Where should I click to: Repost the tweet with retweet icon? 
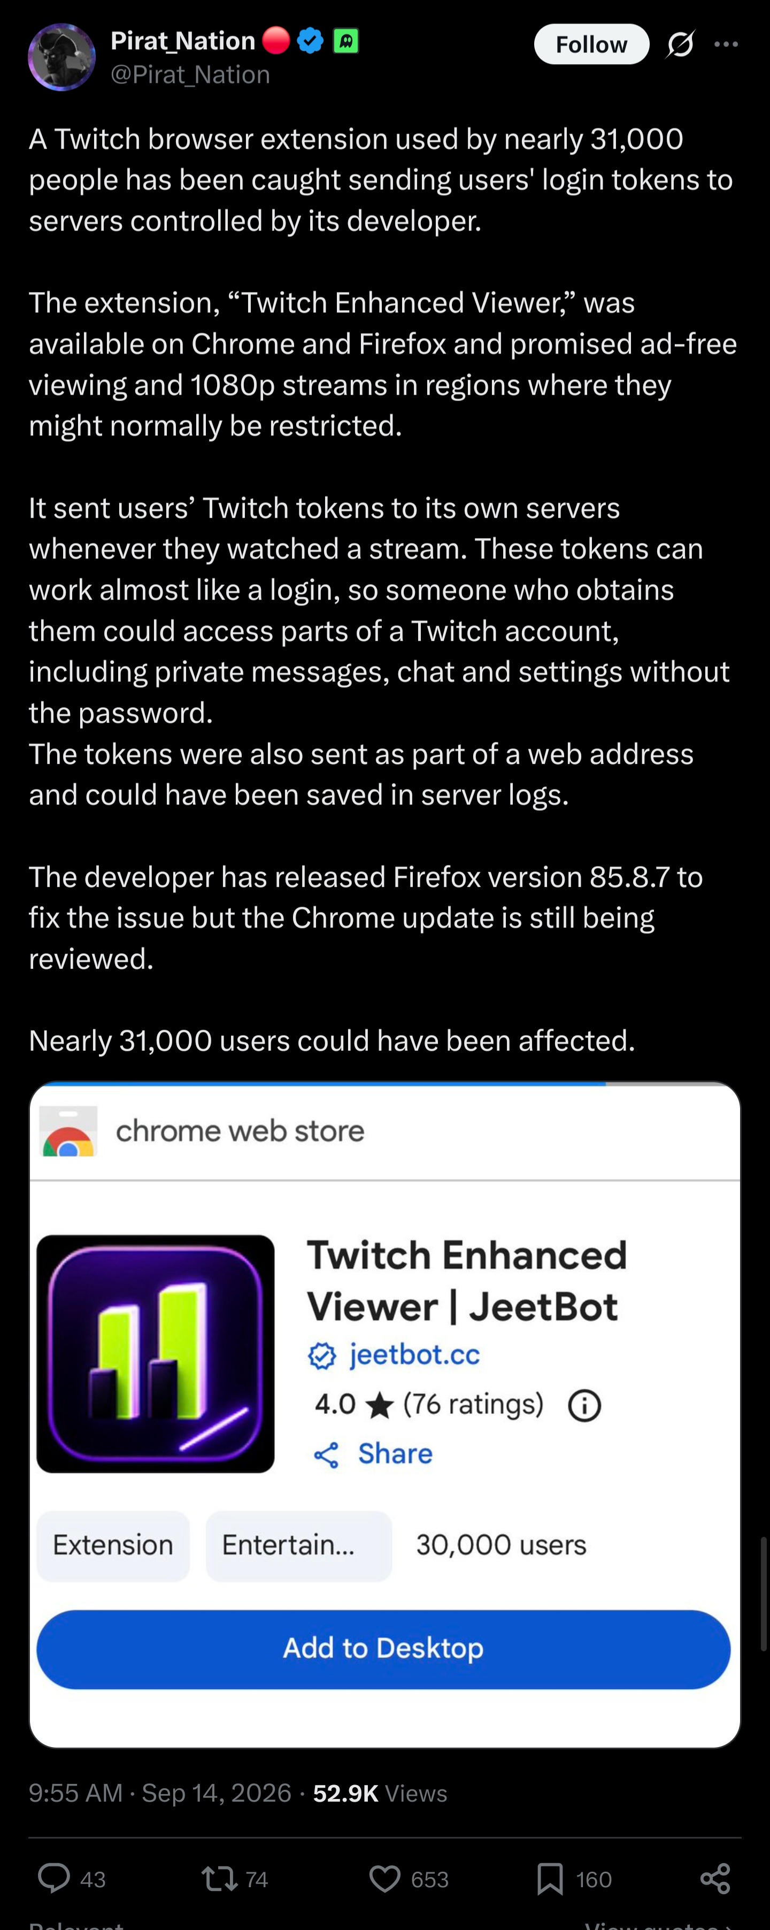tap(219, 1878)
